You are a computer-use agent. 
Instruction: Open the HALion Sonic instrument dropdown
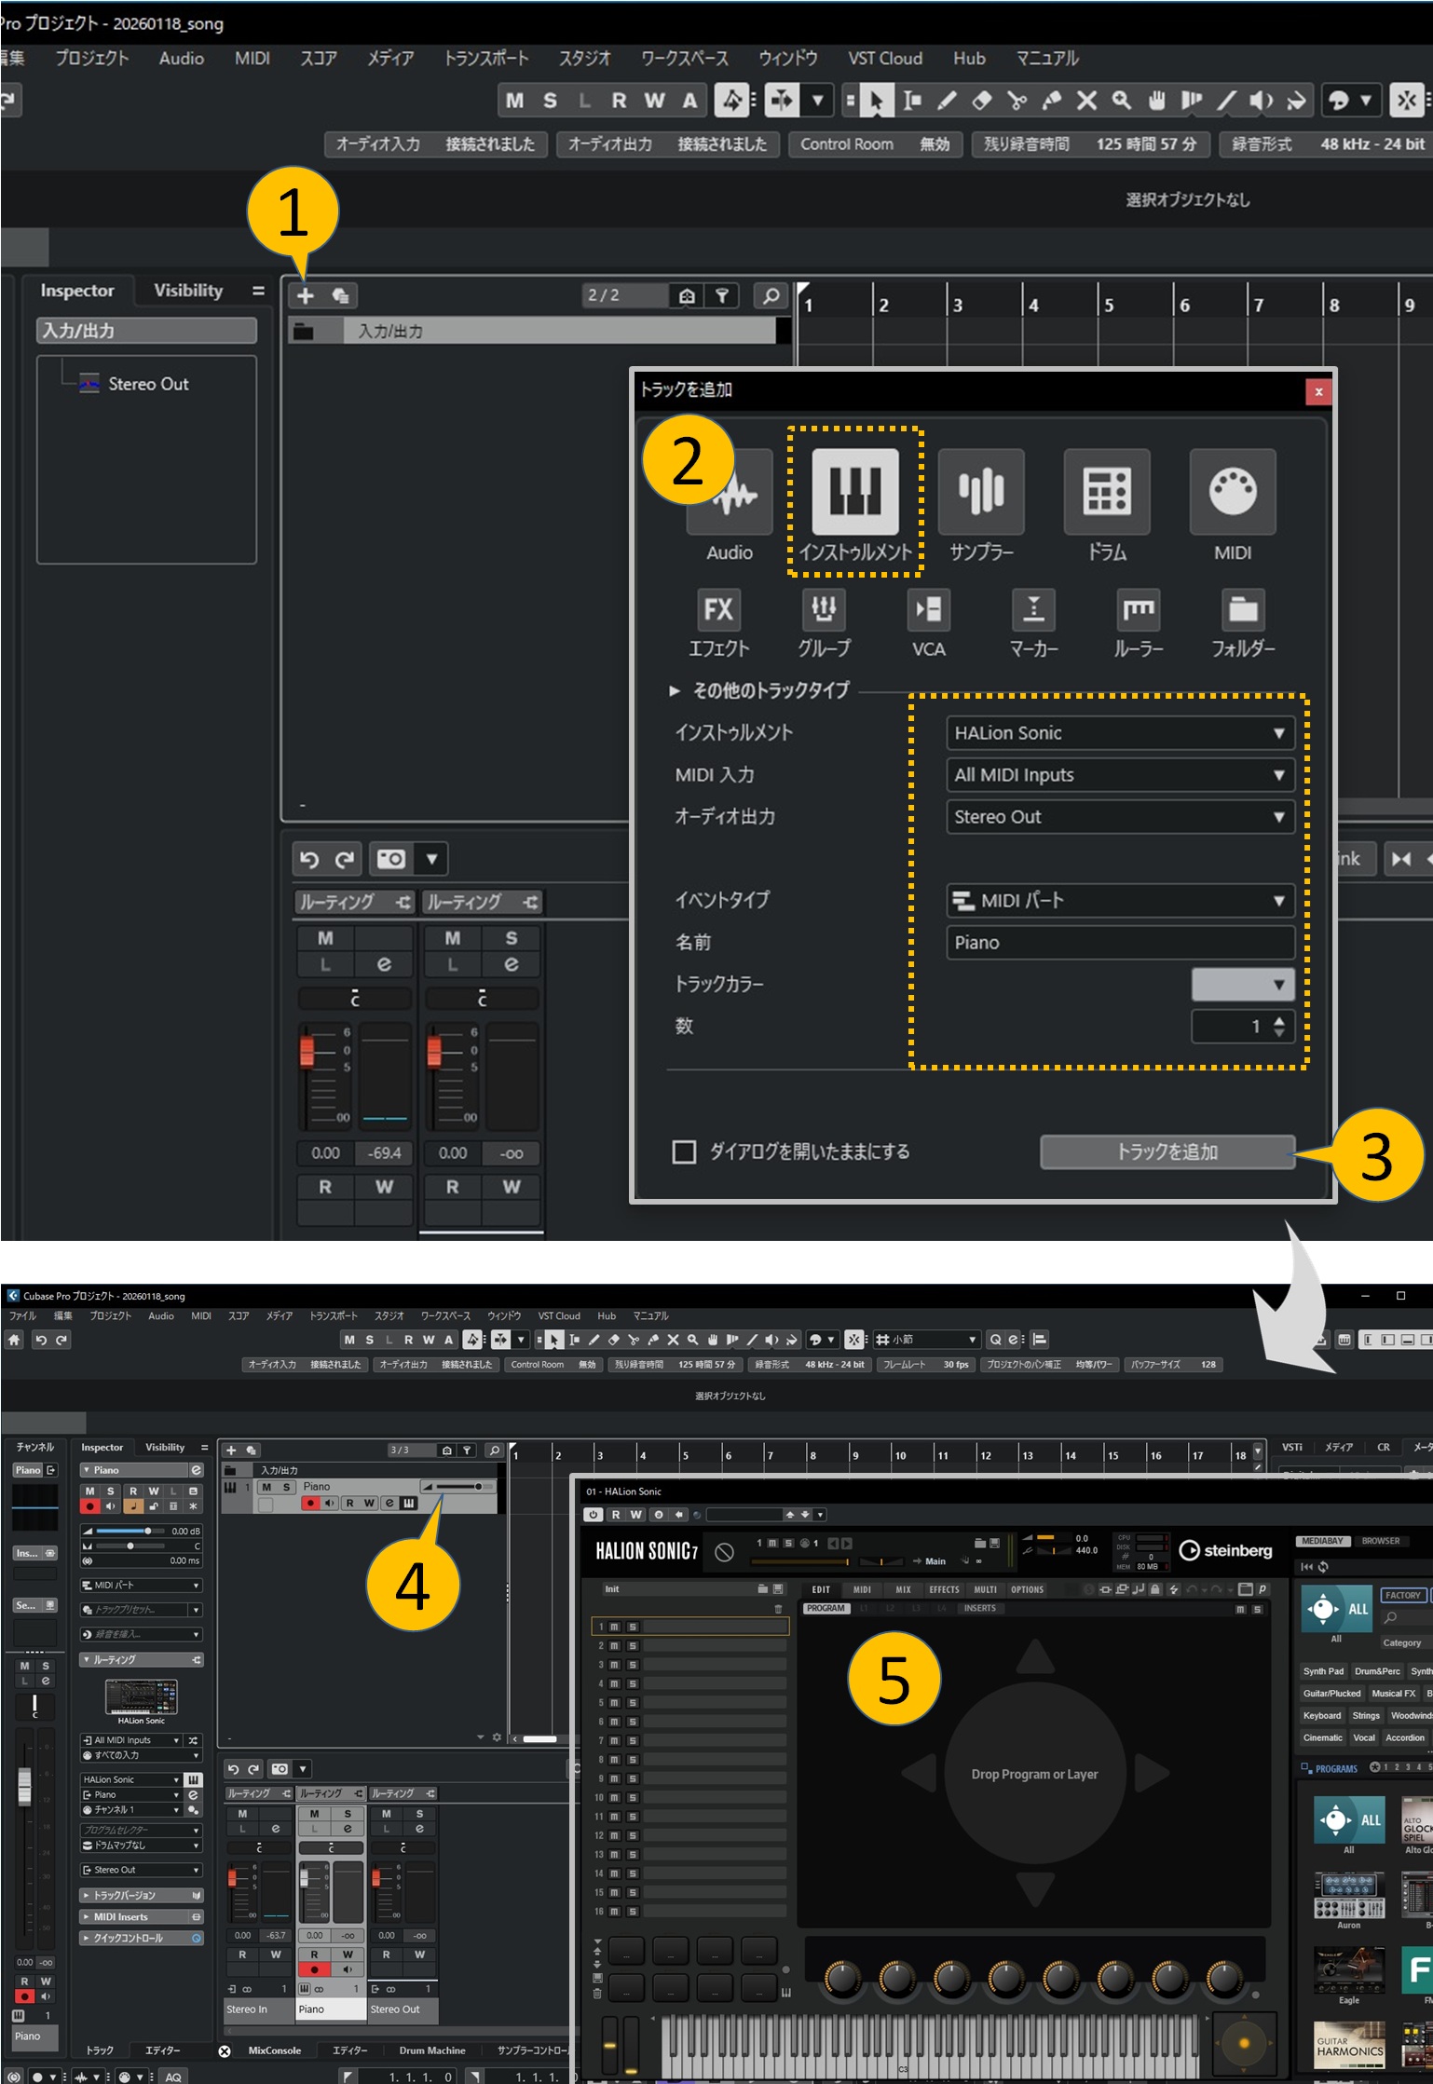point(1119,733)
